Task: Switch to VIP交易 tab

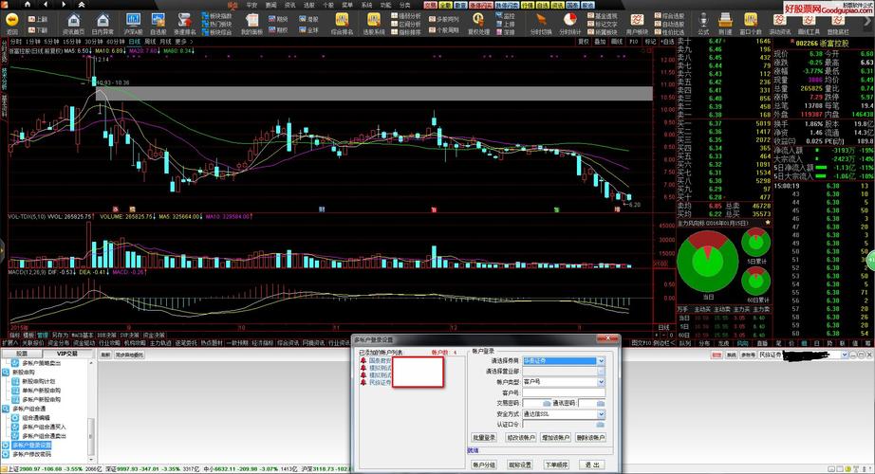Action: (67, 354)
